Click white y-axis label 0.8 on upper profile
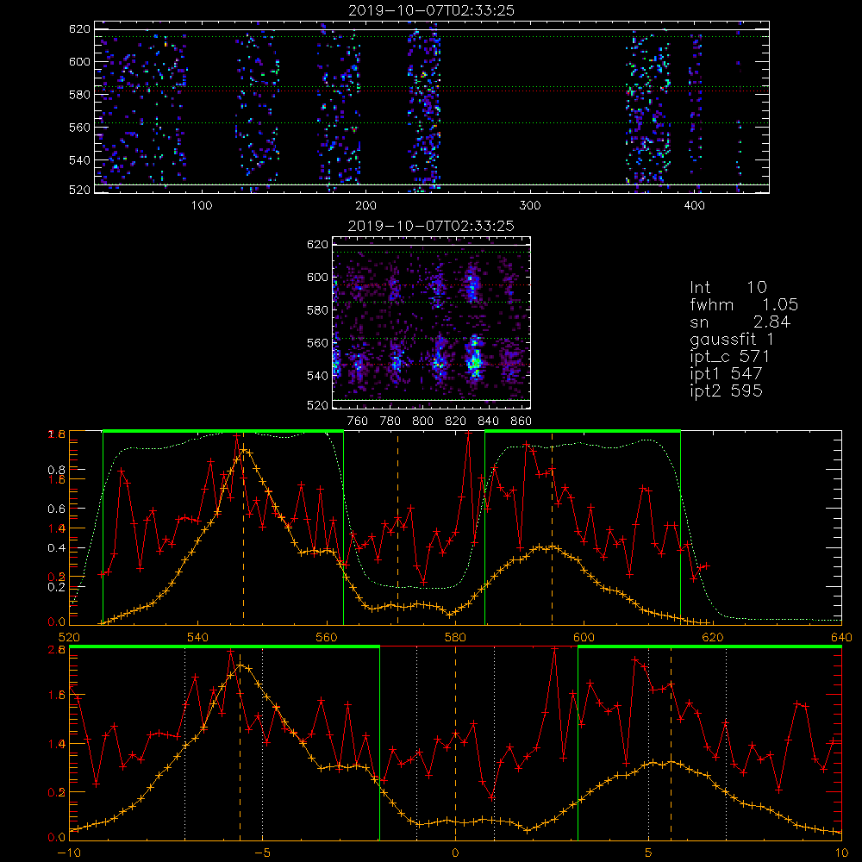Image resolution: width=862 pixels, height=862 pixels. (55, 470)
